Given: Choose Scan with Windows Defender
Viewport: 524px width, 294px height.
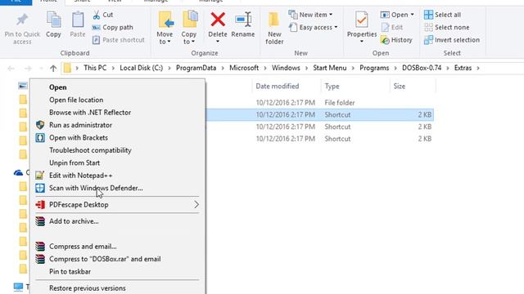Looking at the screenshot, I should pyautogui.click(x=117, y=188).
